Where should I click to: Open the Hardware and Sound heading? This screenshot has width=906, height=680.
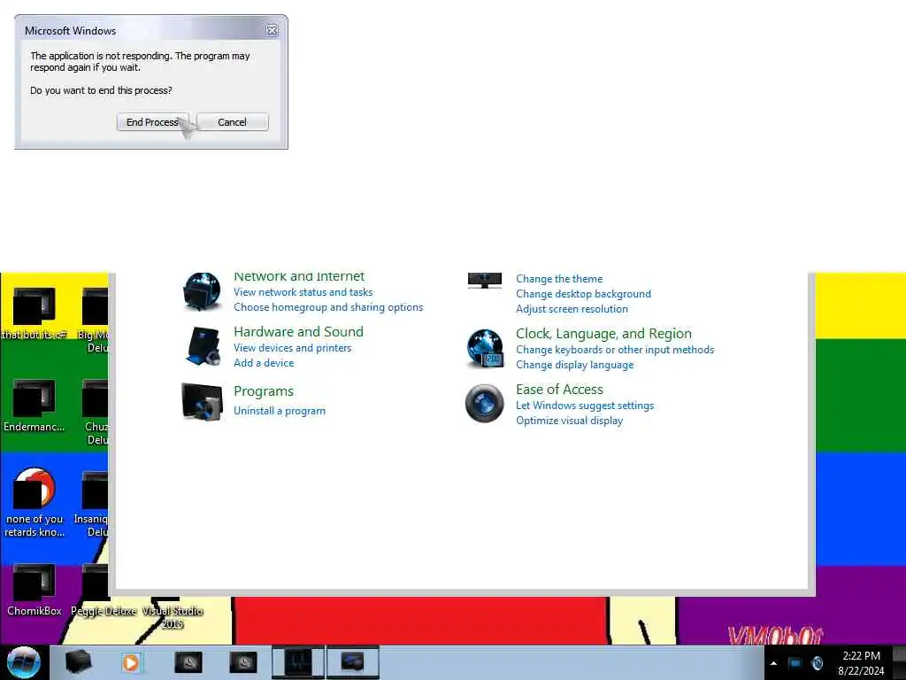click(298, 331)
